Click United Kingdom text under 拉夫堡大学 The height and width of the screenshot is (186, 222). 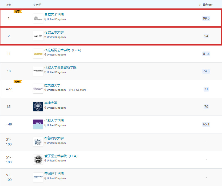(x=56, y=90)
